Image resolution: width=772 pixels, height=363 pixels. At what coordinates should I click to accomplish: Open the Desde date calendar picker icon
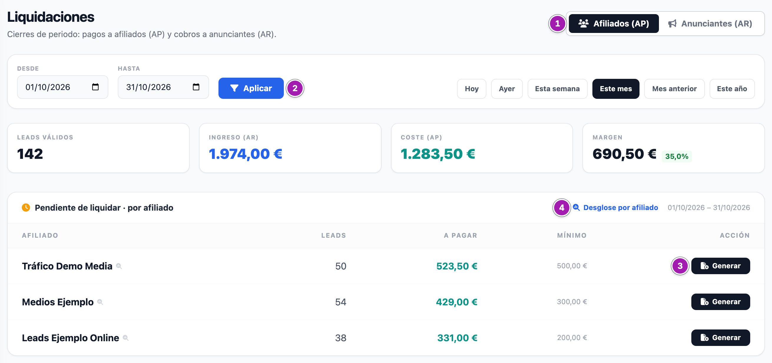(95, 87)
